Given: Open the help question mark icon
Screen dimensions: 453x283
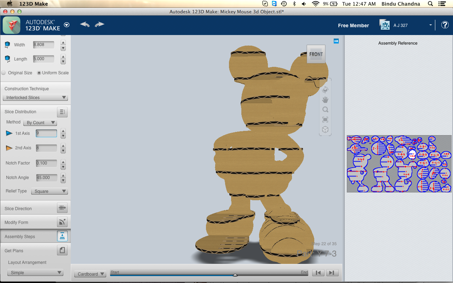Looking at the screenshot, I should coord(445,25).
